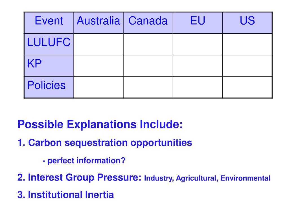The width and height of the screenshot is (289, 217).
Task: Click the empty LULUFC cell under US
Action: coord(247,44)
